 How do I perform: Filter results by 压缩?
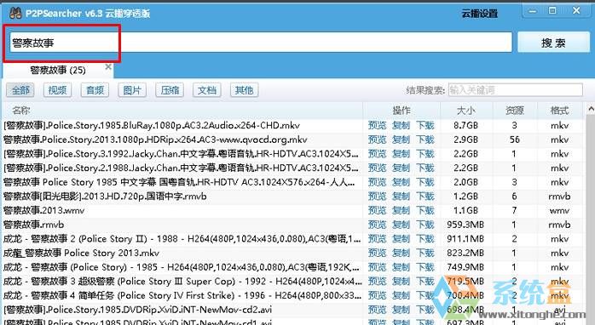pyautogui.click(x=170, y=90)
